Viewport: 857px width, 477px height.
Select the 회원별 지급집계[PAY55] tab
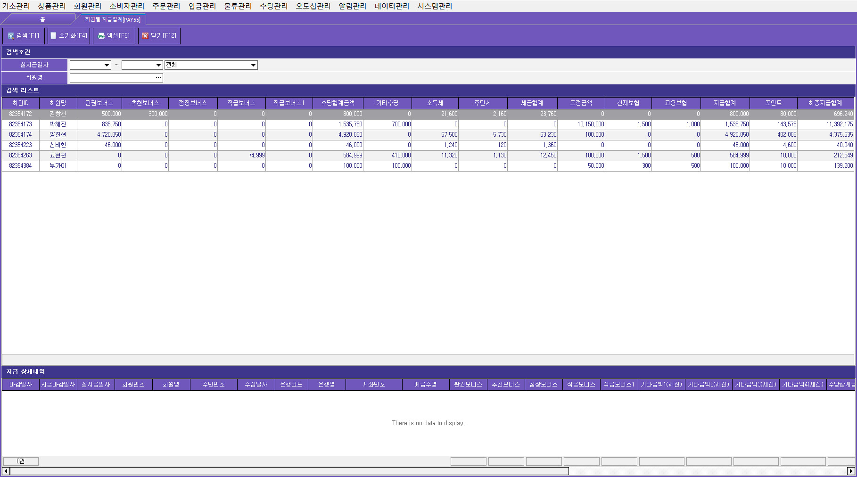pyautogui.click(x=113, y=19)
